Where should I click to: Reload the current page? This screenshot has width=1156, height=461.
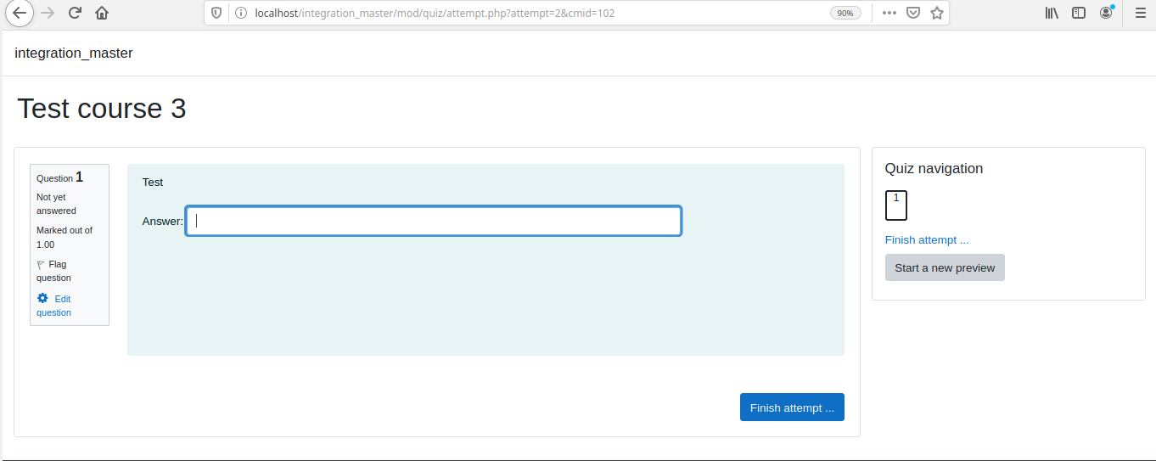pyautogui.click(x=75, y=13)
